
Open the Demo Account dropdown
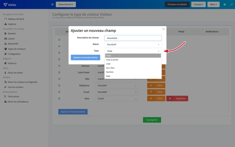click(66, 4)
